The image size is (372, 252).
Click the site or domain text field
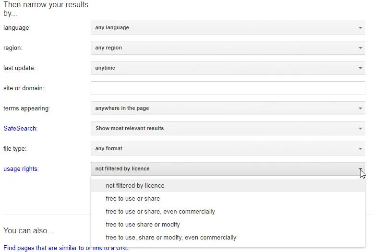(x=228, y=88)
